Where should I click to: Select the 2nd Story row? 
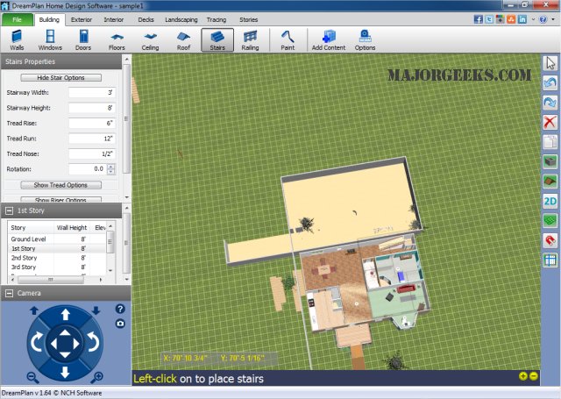56,258
